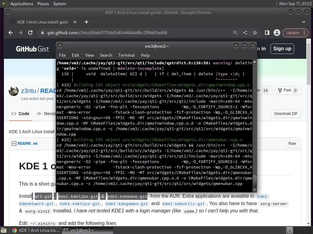The height and width of the screenshot is (234, 313).
Task: Open the kde1-kdeutils-git link
Action: (184, 204)
